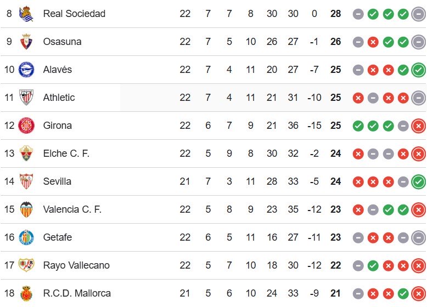This screenshot has height=307, width=427.
Task: Open the Real Sociedad team link
Action: (74, 13)
